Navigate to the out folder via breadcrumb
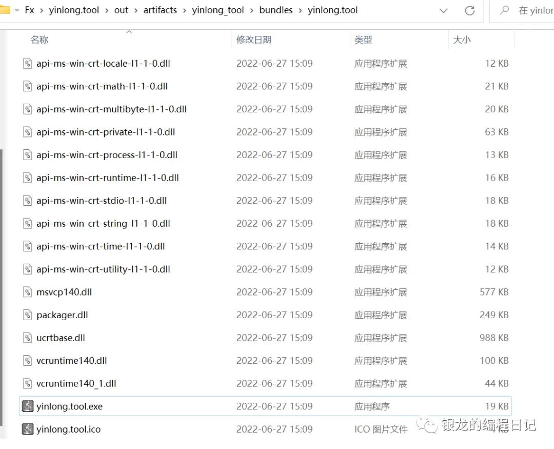This screenshot has height=449, width=554. [121, 10]
